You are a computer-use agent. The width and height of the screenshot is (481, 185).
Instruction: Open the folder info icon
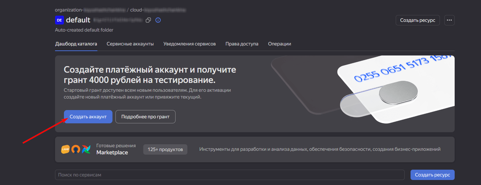coord(158,20)
